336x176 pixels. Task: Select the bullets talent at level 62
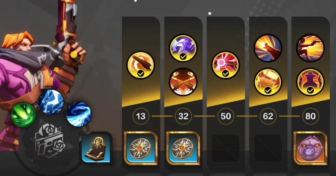tap(268, 82)
